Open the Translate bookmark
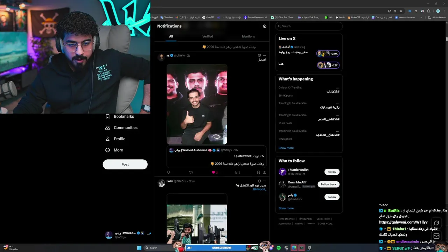Image resolution: width=448 pixels, height=252 pixels. (166, 17)
